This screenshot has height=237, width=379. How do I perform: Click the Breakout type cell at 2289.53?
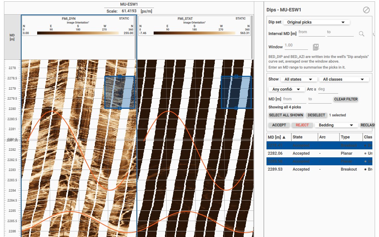[x=349, y=169]
